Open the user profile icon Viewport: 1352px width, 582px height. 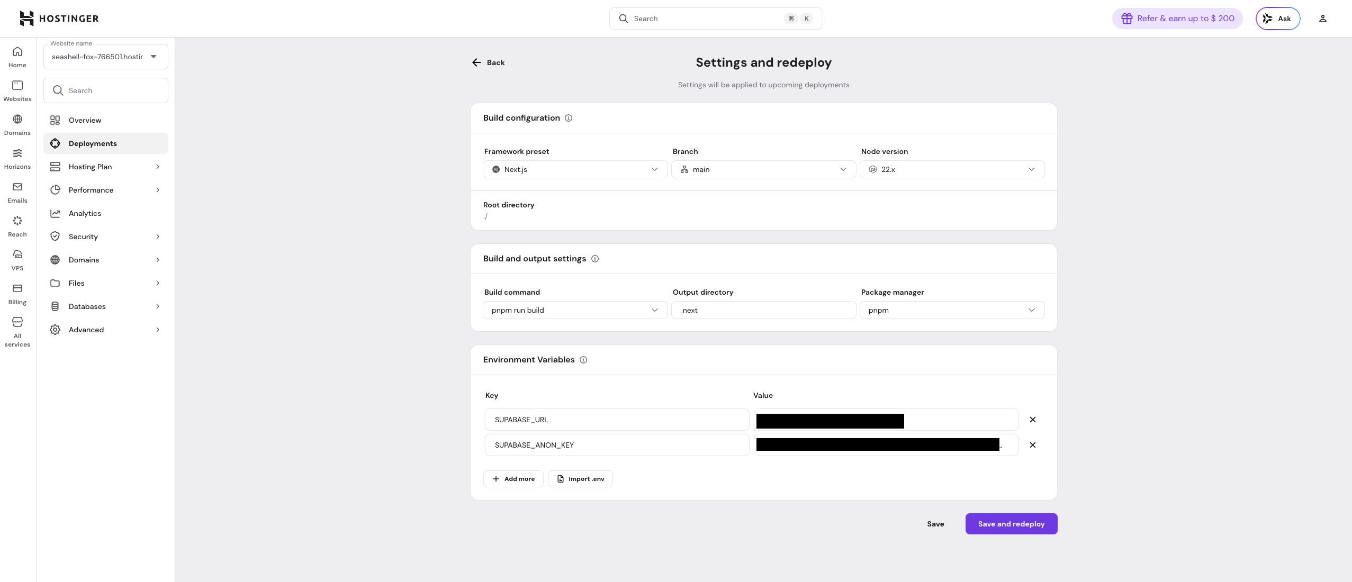pos(1322,19)
